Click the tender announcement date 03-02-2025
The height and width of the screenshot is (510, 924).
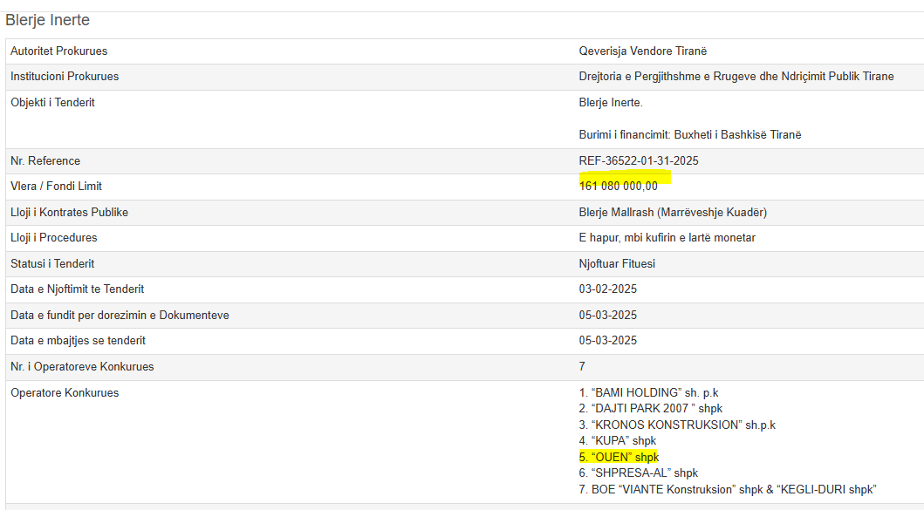pyautogui.click(x=607, y=289)
